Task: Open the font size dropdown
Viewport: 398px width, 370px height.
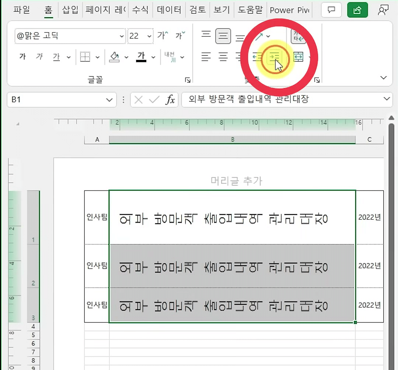Action: 150,36
